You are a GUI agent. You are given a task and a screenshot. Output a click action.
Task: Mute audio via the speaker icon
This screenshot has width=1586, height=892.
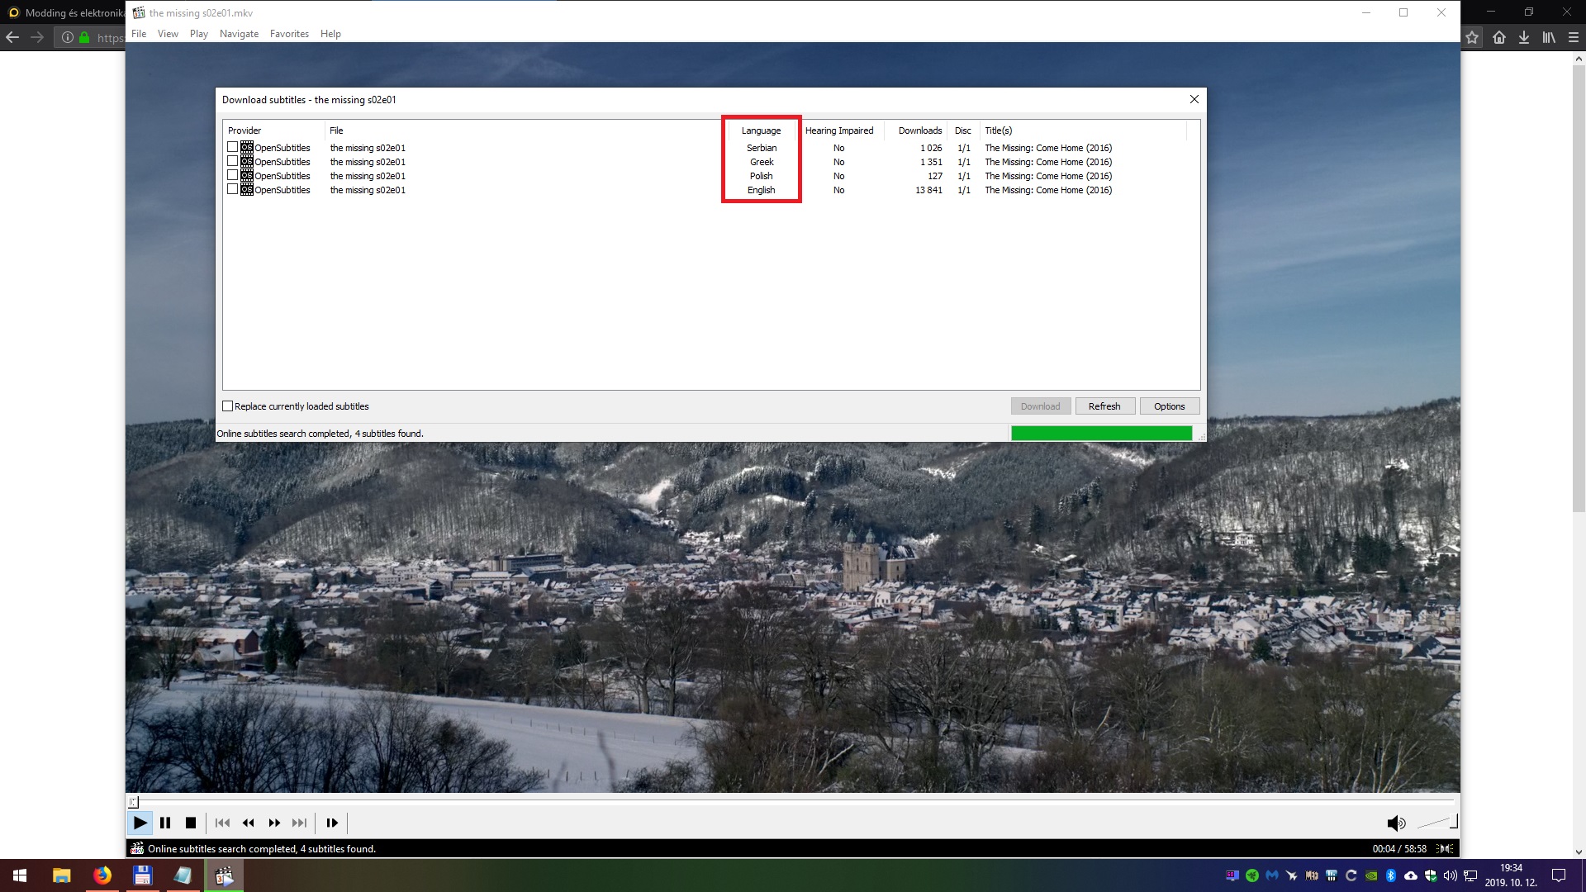click(x=1396, y=823)
